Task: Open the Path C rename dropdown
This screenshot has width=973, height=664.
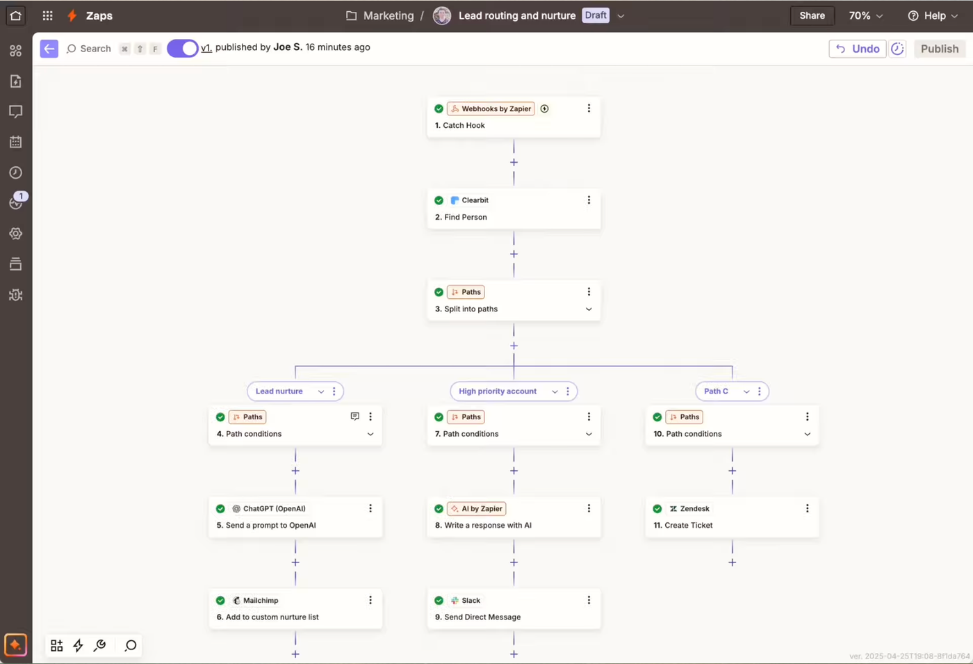Action: tap(746, 391)
